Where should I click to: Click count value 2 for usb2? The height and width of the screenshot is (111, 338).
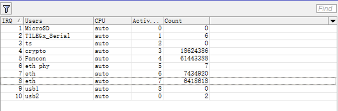(206, 96)
